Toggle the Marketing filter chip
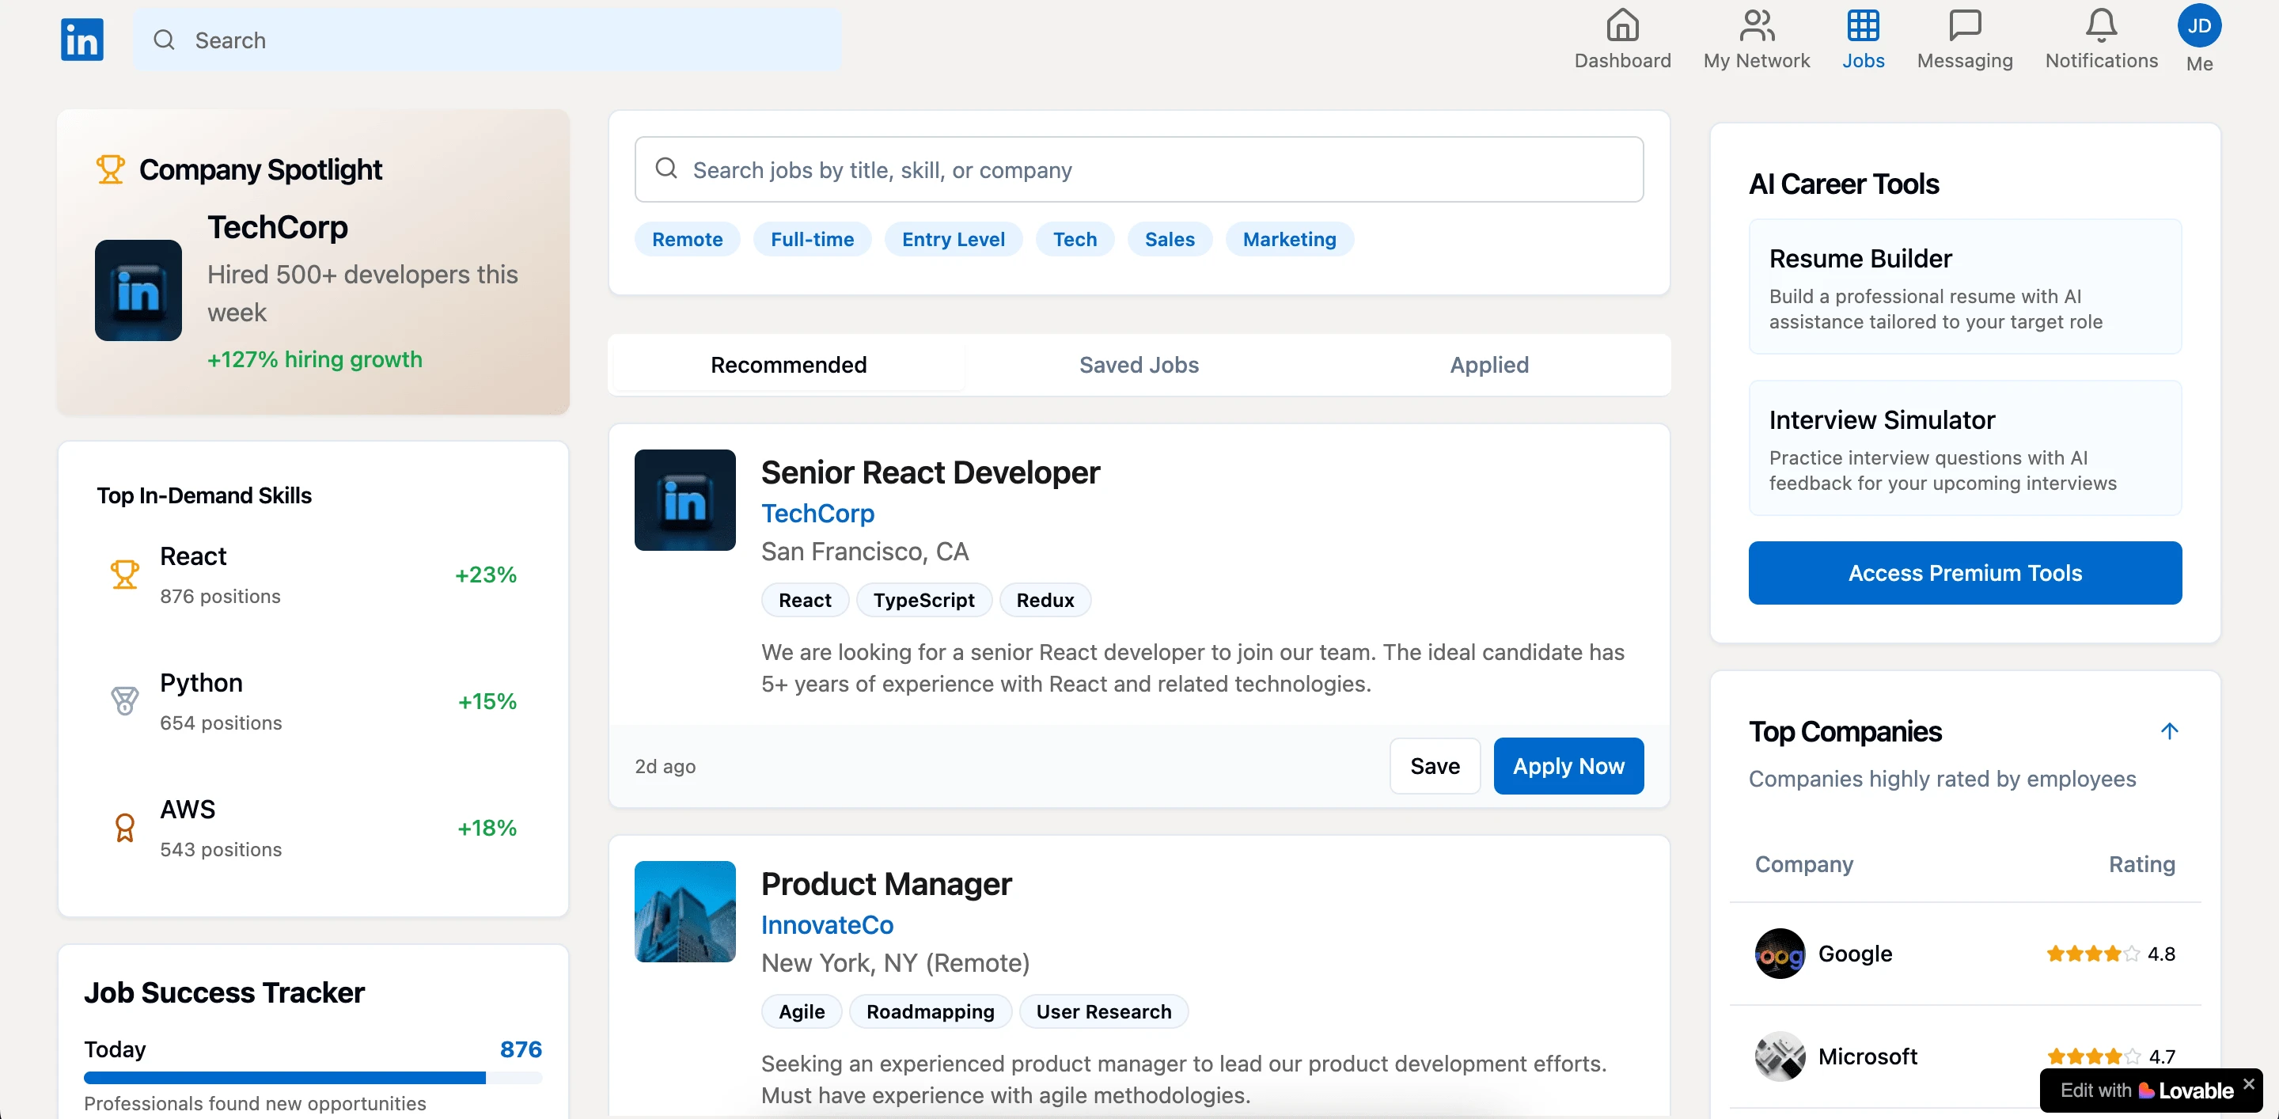Screen dimensions: 2279x1119 (x=1289, y=239)
